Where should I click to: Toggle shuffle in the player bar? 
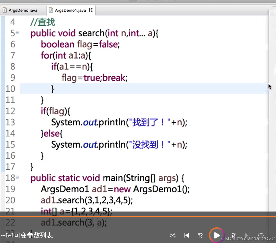click(173, 235)
